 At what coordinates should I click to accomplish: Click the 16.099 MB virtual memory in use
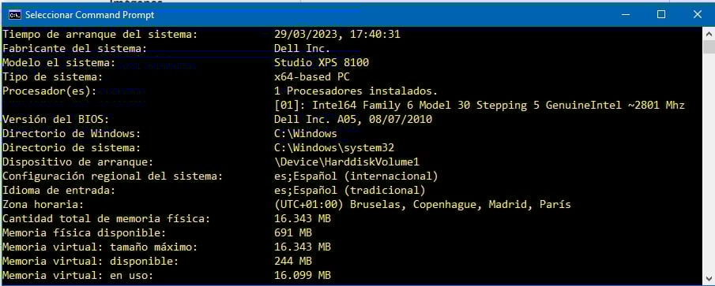point(303,275)
